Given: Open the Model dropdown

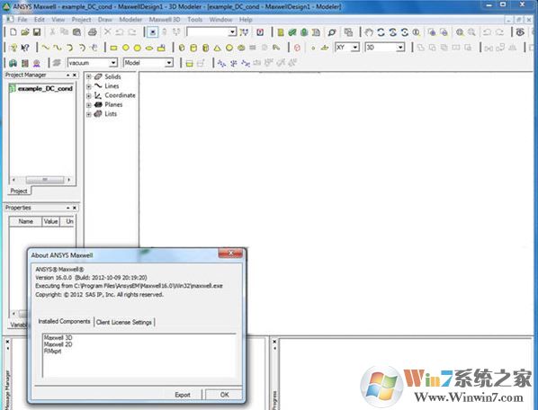Looking at the screenshot, I should point(169,63).
